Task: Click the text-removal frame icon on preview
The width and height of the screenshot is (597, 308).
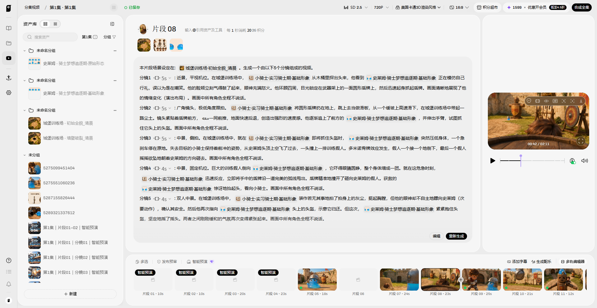Action: pos(564,101)
